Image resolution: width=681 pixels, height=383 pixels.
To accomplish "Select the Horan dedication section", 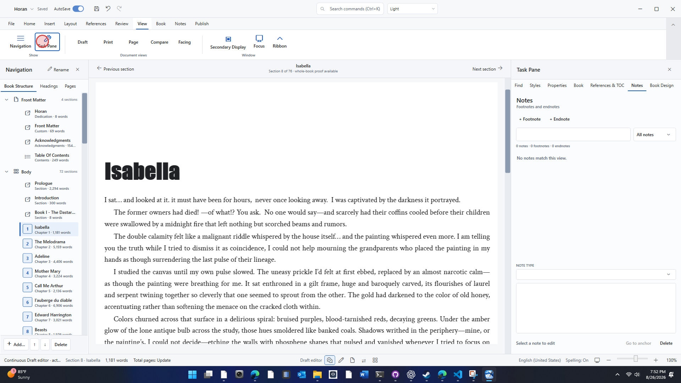I will click(x=49, y=114).
